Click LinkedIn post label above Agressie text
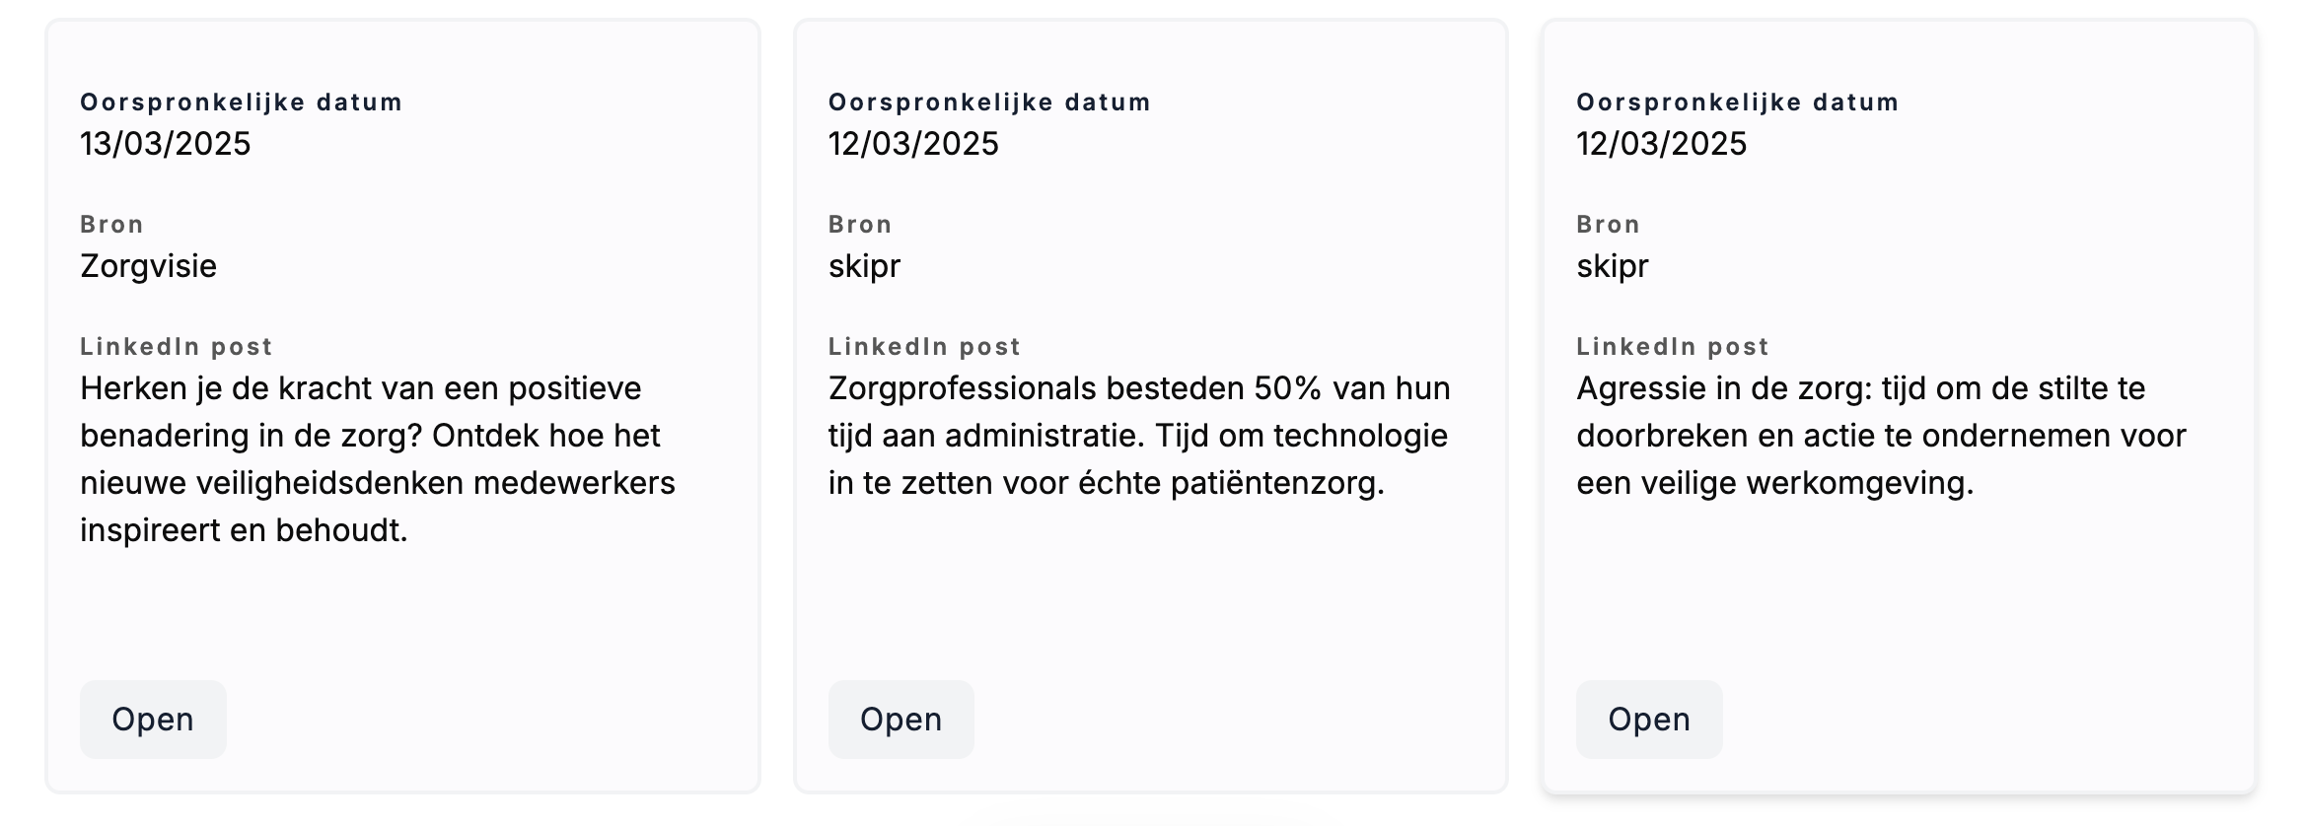The image size is (2306, 826). click(x=1673, y=347)
